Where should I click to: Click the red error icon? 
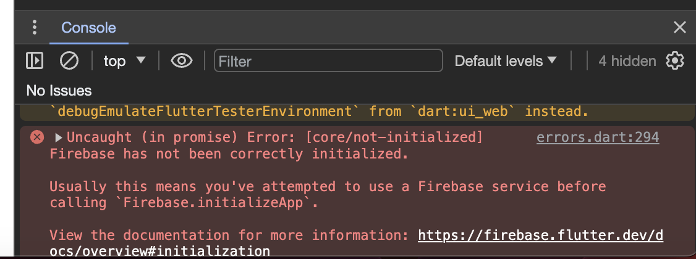tap(37, 137)
